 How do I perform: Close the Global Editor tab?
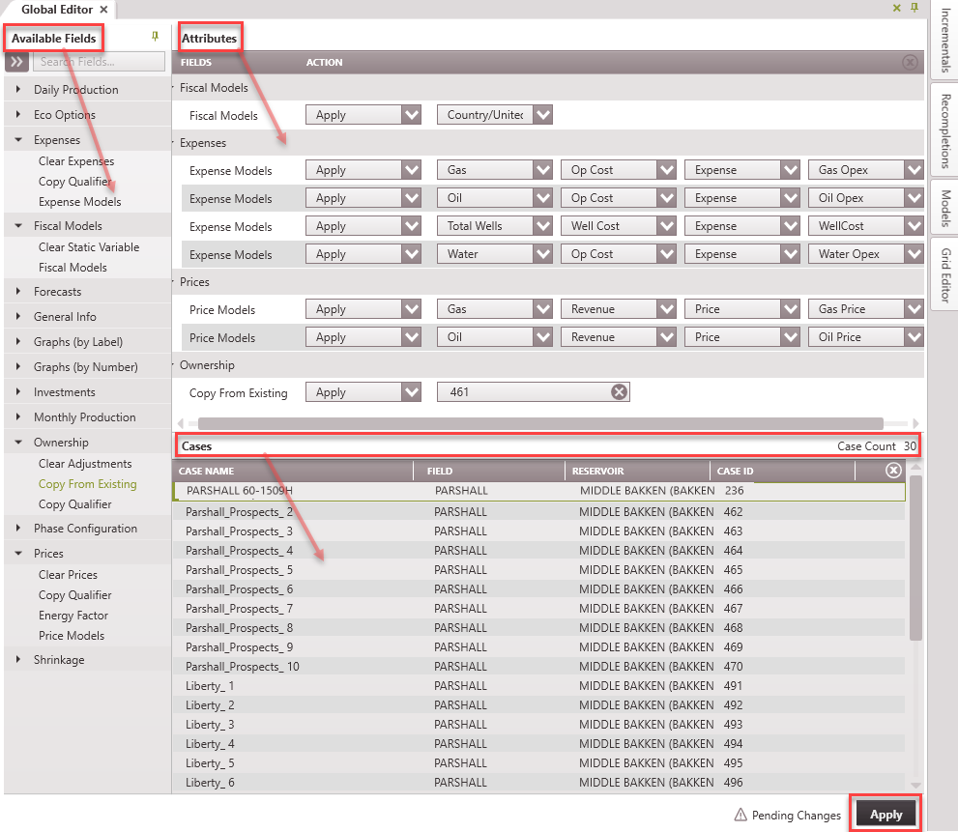pyautogui.click(x=103, y=9)
